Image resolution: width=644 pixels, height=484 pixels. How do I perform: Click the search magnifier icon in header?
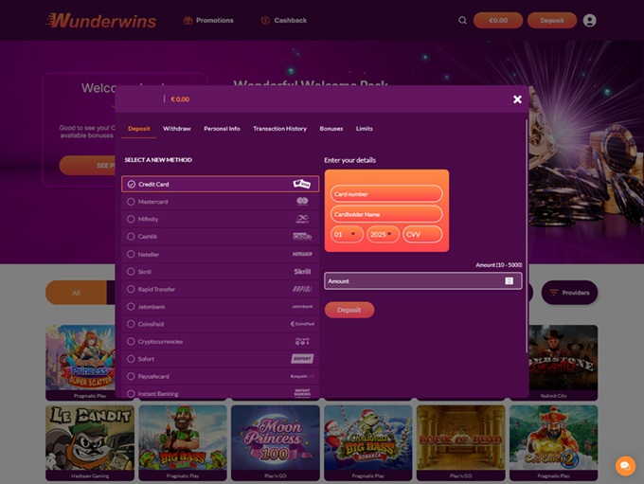[462, 20]
